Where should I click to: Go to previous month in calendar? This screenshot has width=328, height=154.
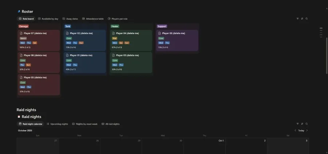295,130
